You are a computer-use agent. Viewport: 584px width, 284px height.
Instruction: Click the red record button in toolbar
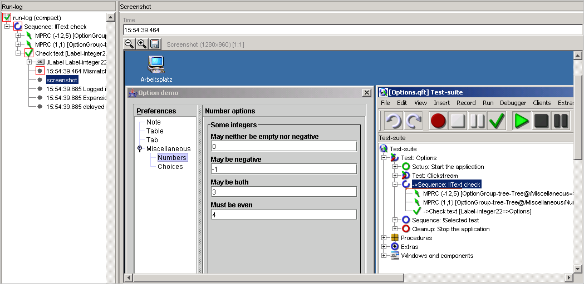438,121
